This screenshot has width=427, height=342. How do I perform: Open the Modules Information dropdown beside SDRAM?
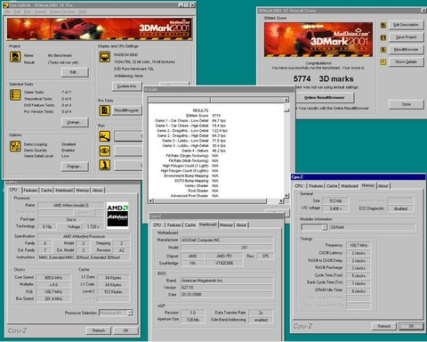coord(325,227)
